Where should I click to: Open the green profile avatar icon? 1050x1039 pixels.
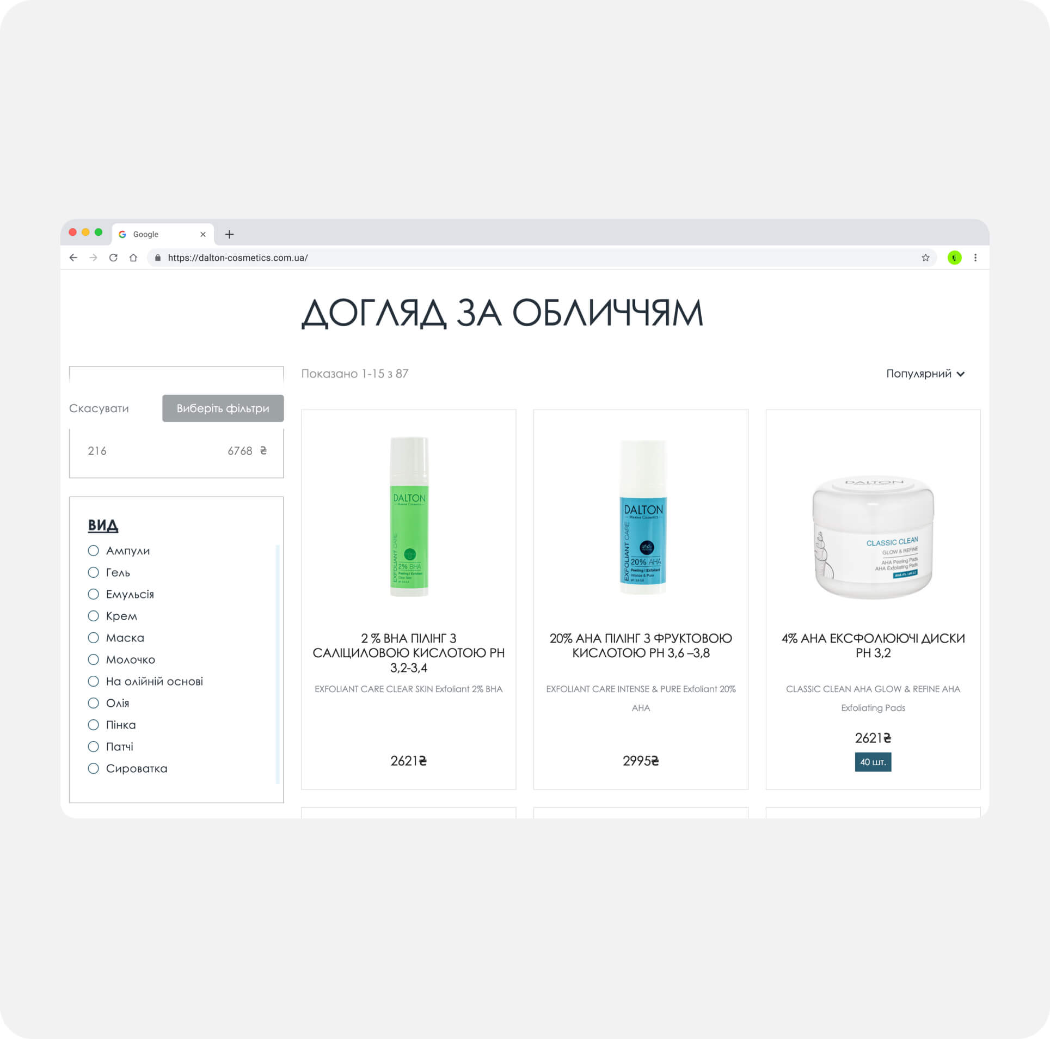coord(954,258)
